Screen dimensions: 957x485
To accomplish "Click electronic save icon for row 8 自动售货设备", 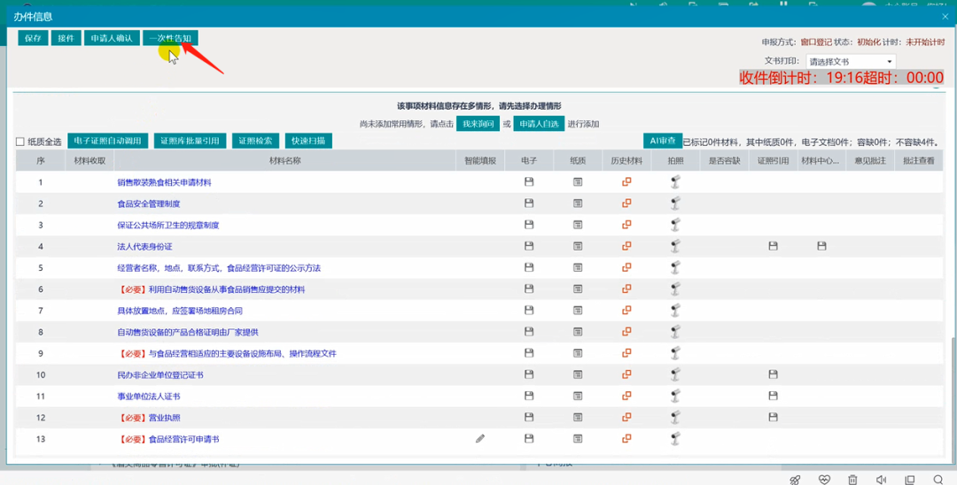I will 528,332.
